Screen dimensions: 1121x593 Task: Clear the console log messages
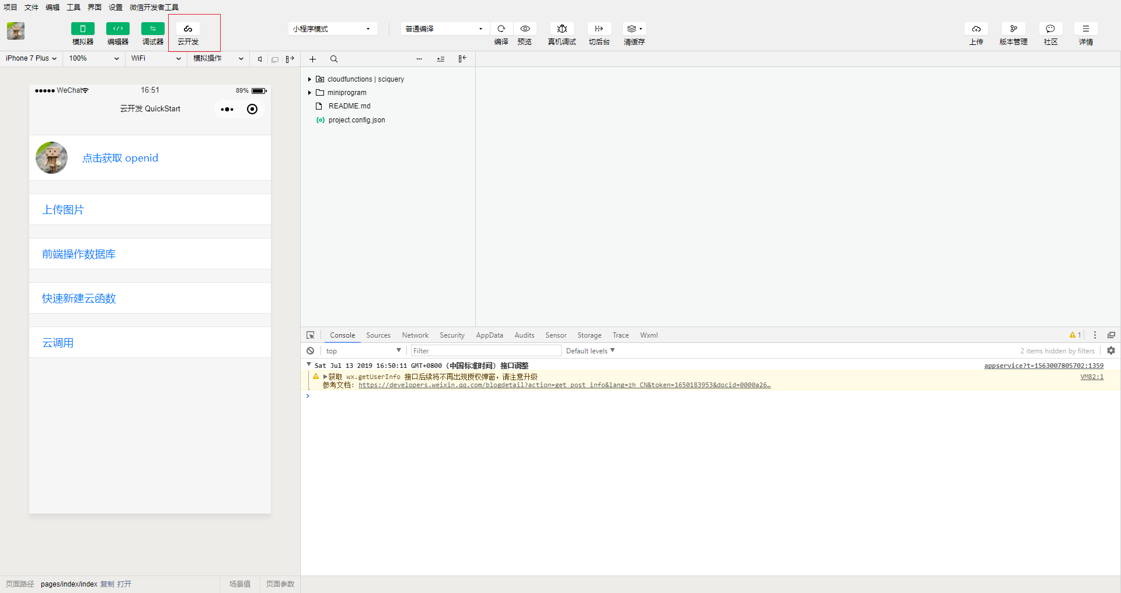tap(311, 351)
